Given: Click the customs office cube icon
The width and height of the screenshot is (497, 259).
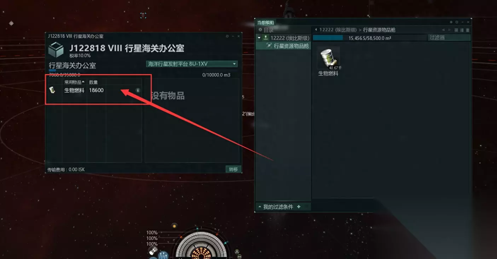Looking at the screenshot, I should coord(56,50).
